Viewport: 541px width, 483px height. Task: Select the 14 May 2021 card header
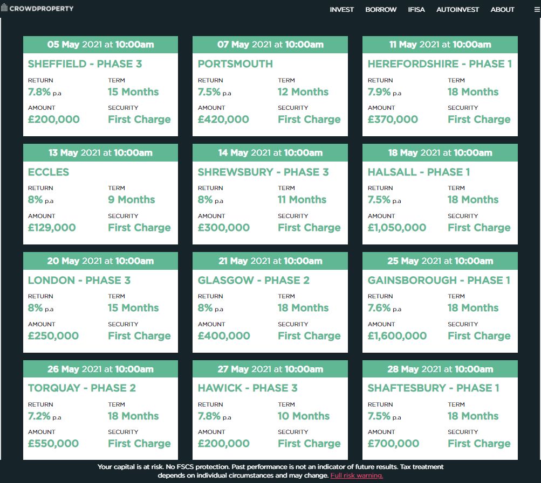tap(270, 152)
